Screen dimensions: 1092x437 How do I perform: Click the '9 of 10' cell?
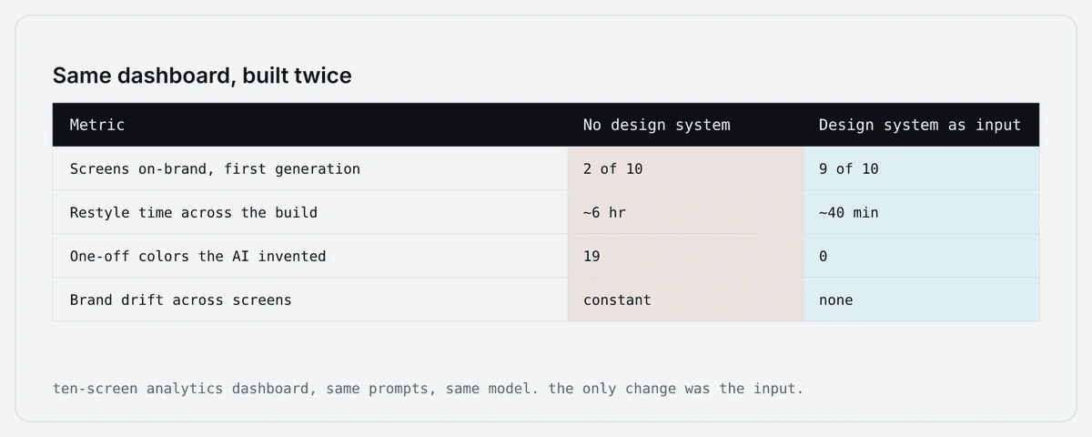click(x=921, y=168)
